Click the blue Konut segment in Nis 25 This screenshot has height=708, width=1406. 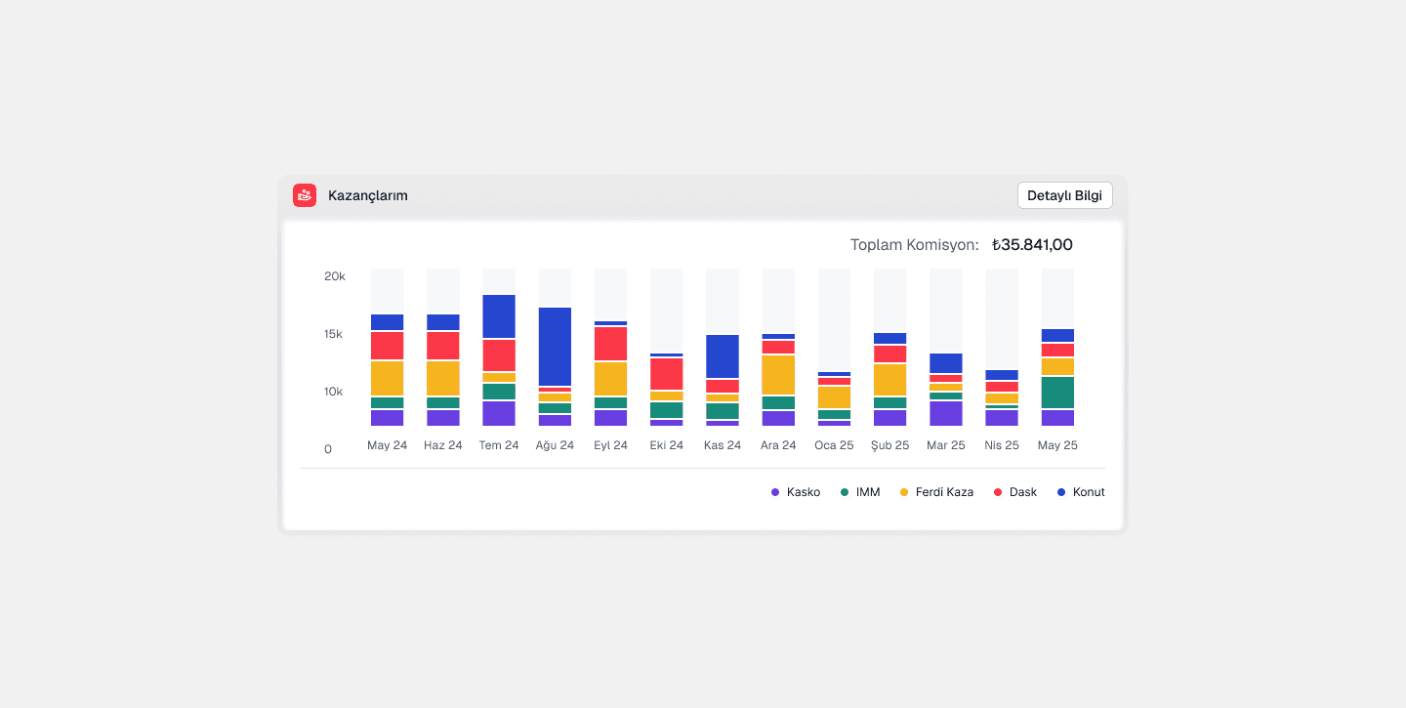1002,375
